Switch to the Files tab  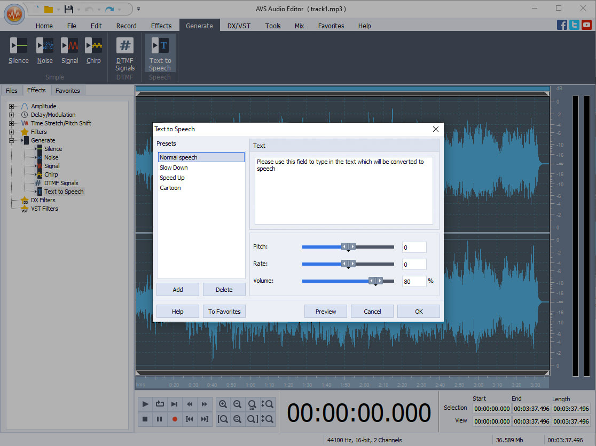(11, 90)
